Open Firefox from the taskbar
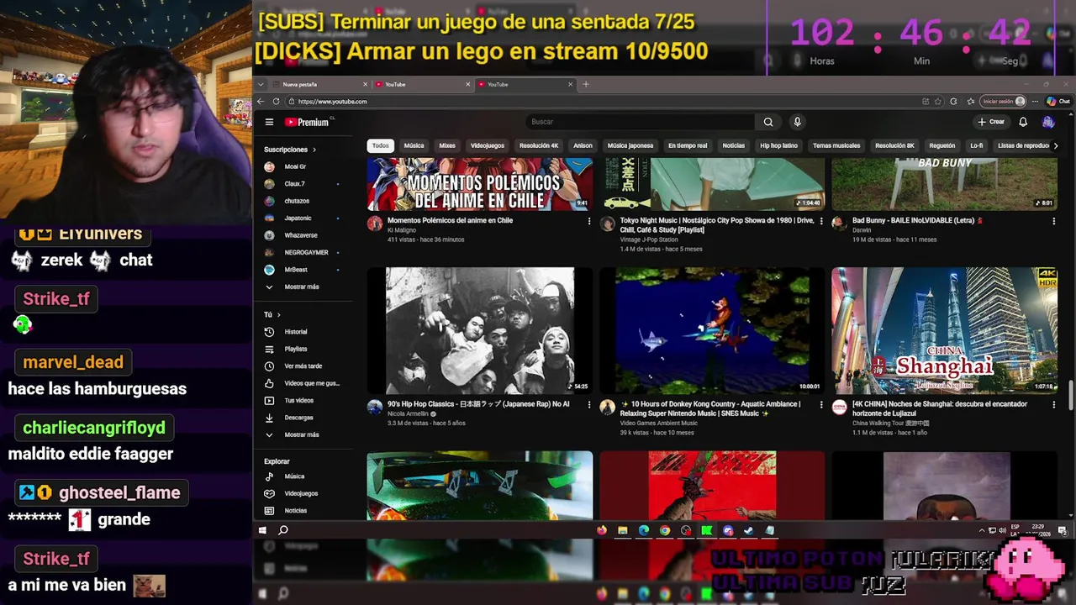 (x=601, y=530)
